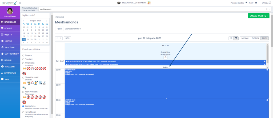Enable the Anna Grolak specialist checkbox

point(23,63)
